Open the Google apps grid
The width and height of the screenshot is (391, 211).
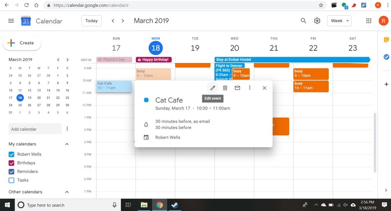click(369, 21)
